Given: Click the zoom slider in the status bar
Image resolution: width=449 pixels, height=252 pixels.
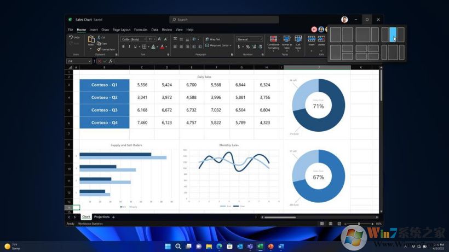Looking at the screenshot, I should coord(359,224).
